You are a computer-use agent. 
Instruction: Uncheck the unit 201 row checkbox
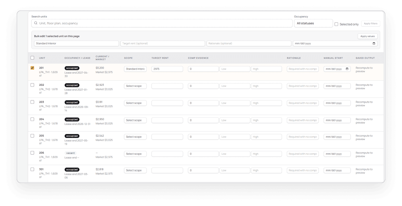[x=32, y=68]
